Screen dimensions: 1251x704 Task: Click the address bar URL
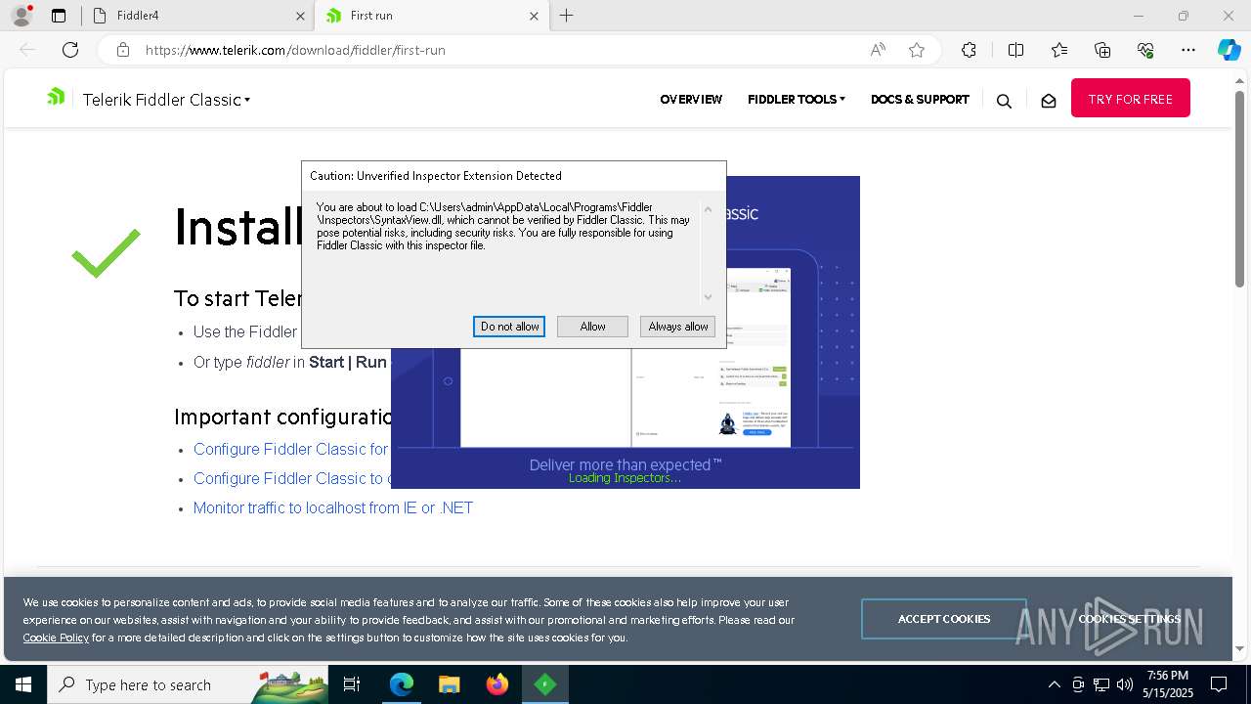point(295,50)
